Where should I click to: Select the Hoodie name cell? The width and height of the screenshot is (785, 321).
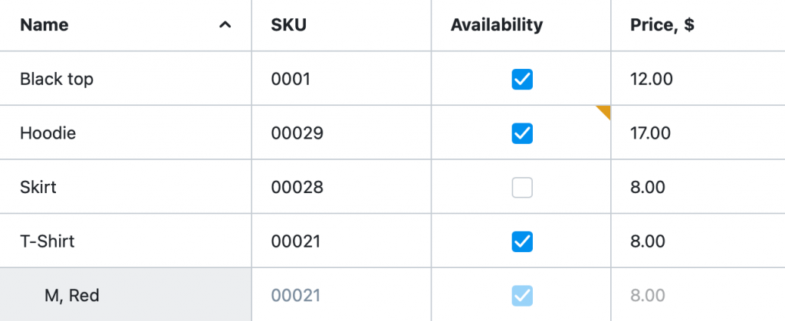coord(125,133)
